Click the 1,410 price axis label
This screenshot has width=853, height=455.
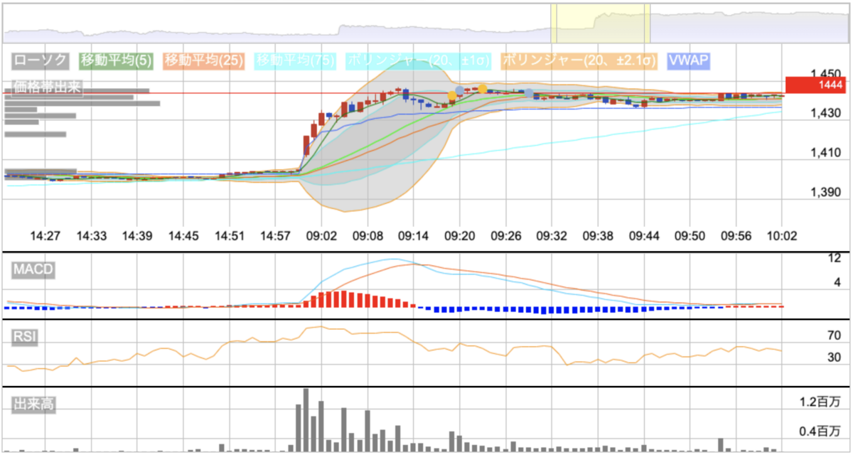point(825,153)
